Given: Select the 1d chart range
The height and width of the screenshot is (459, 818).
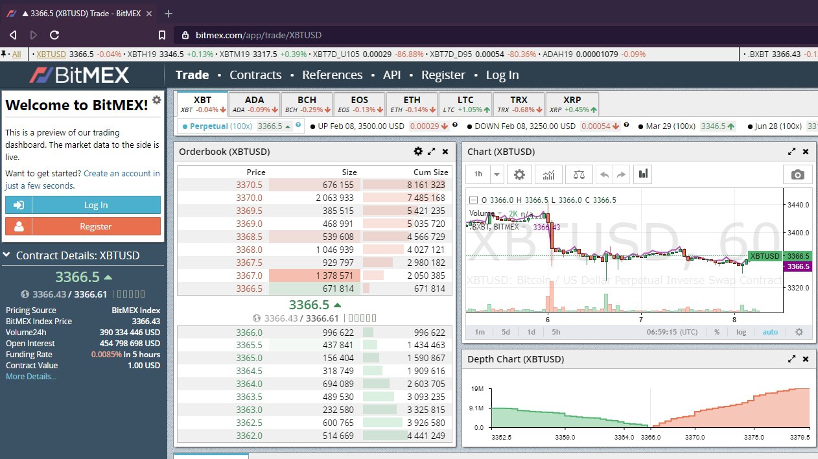Looking at the screenshot, I should coord(531,332).
